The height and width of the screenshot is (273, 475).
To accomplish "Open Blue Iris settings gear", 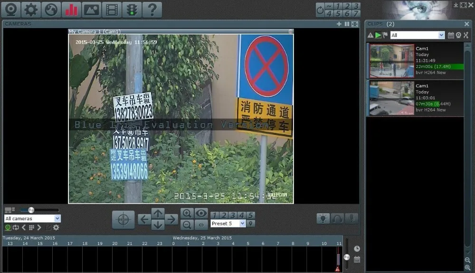I will point(31,9).
